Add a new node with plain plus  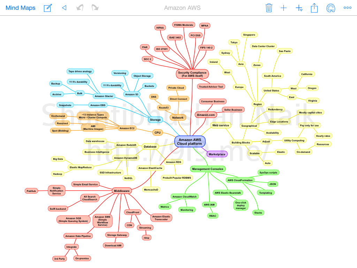pyautogui.click(x=283, y=8)
